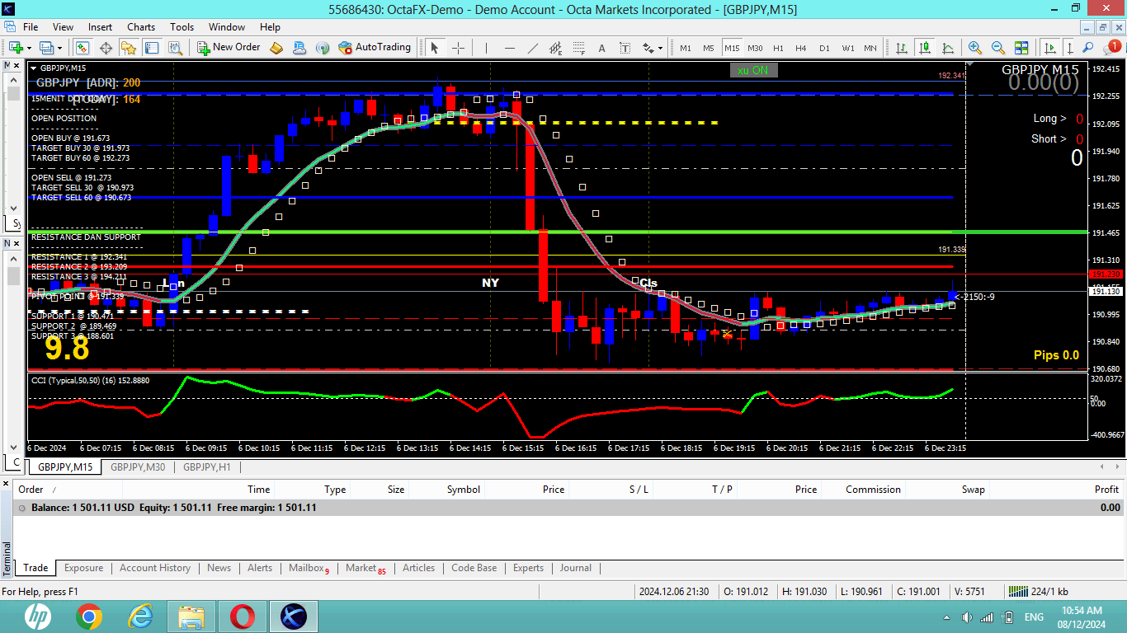Select the Trendline drawing tool

[533, 48]
